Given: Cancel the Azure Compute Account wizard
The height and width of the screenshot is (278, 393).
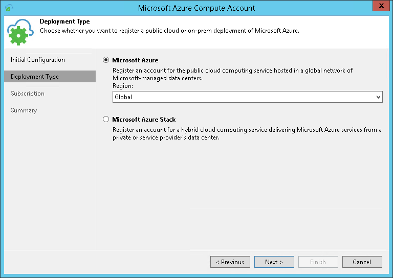Looking at the screenshot, I should pos(362,262).
